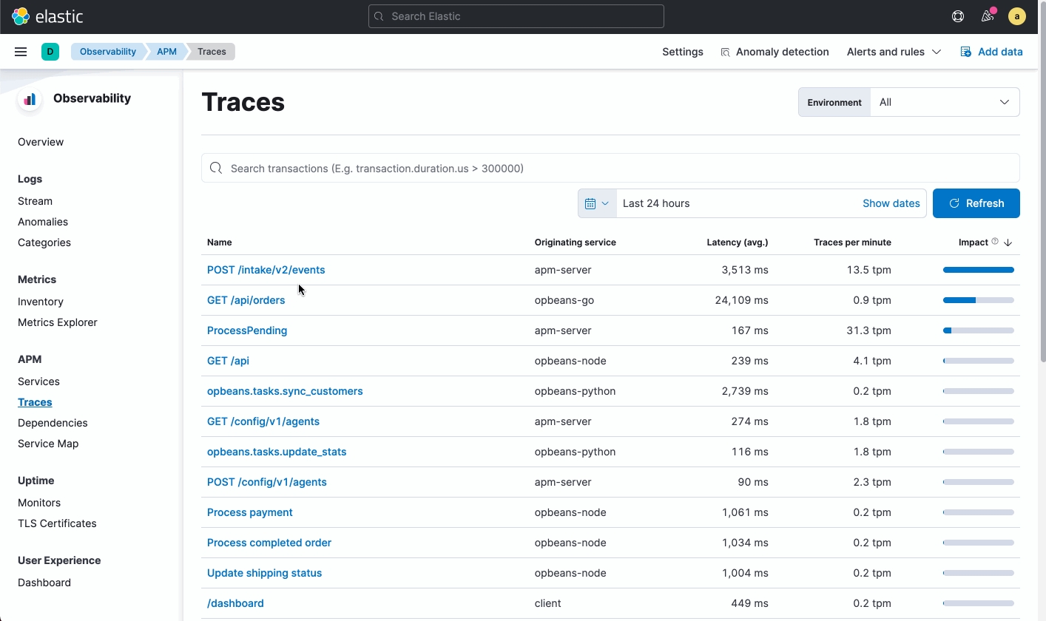The image size is (1046, 621).
Task: Click Add data
Action: [991, 52]
